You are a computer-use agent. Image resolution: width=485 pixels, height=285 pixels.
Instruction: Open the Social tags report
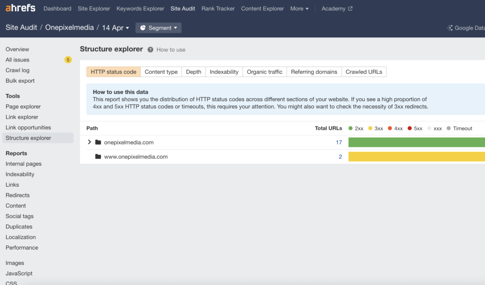[19, 216]
